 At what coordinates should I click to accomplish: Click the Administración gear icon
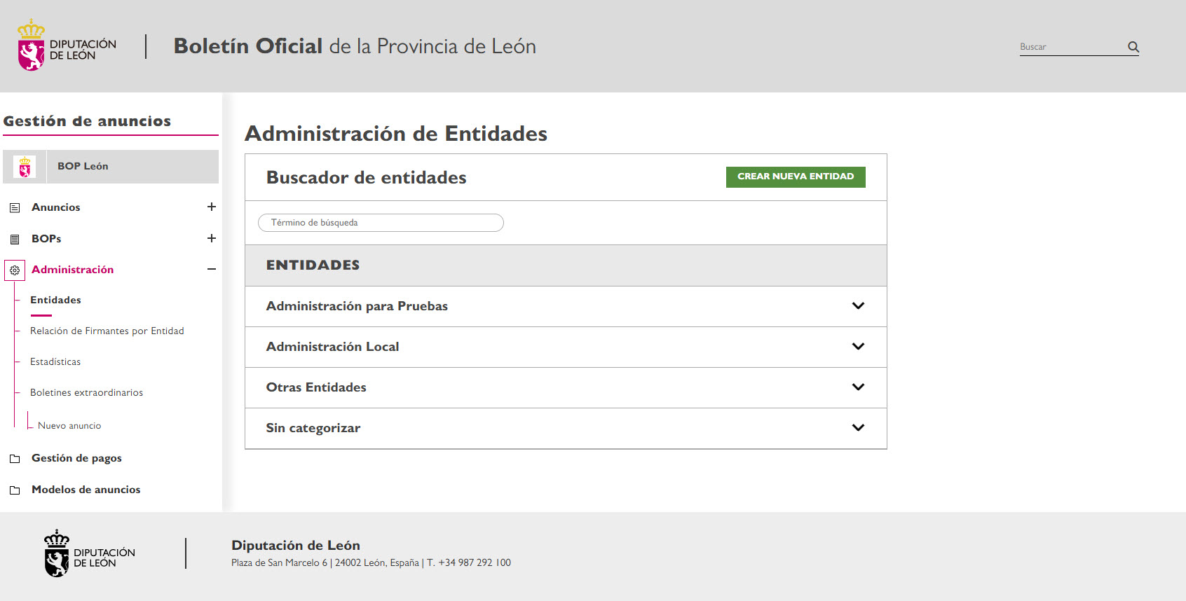(15, 270)
